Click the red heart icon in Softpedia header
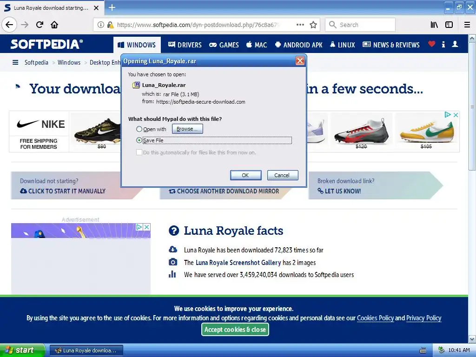The image size is (476, 357). pos(431,44)
